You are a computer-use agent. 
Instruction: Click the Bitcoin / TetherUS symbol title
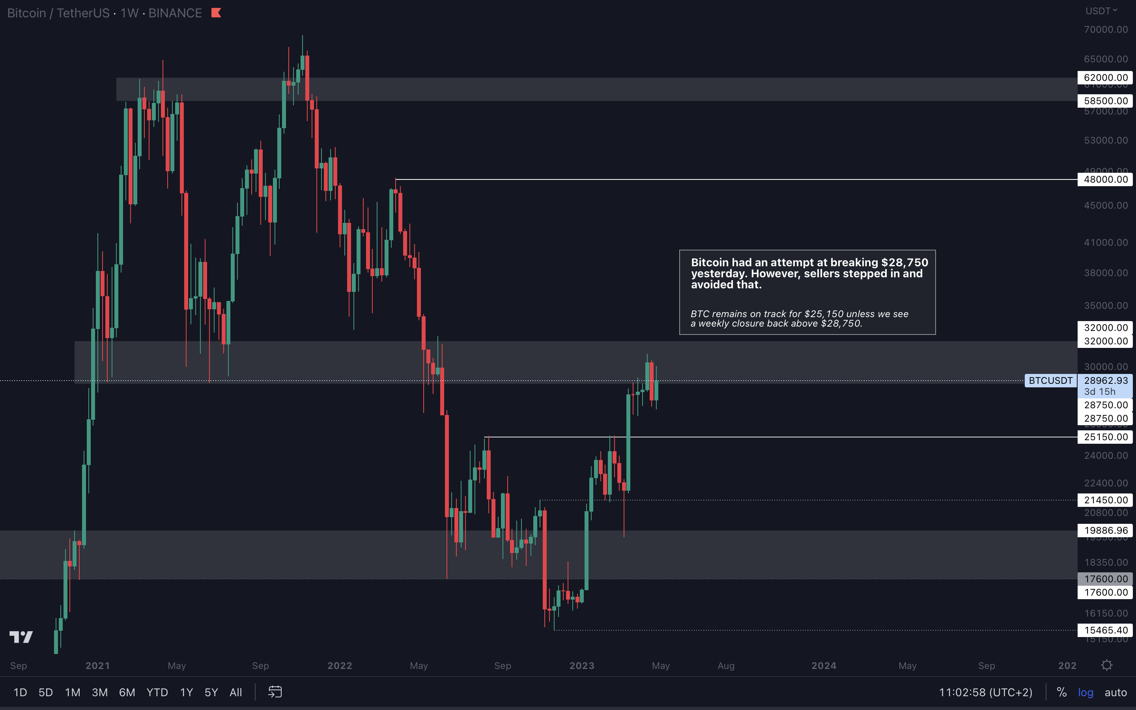pos(58,13)
